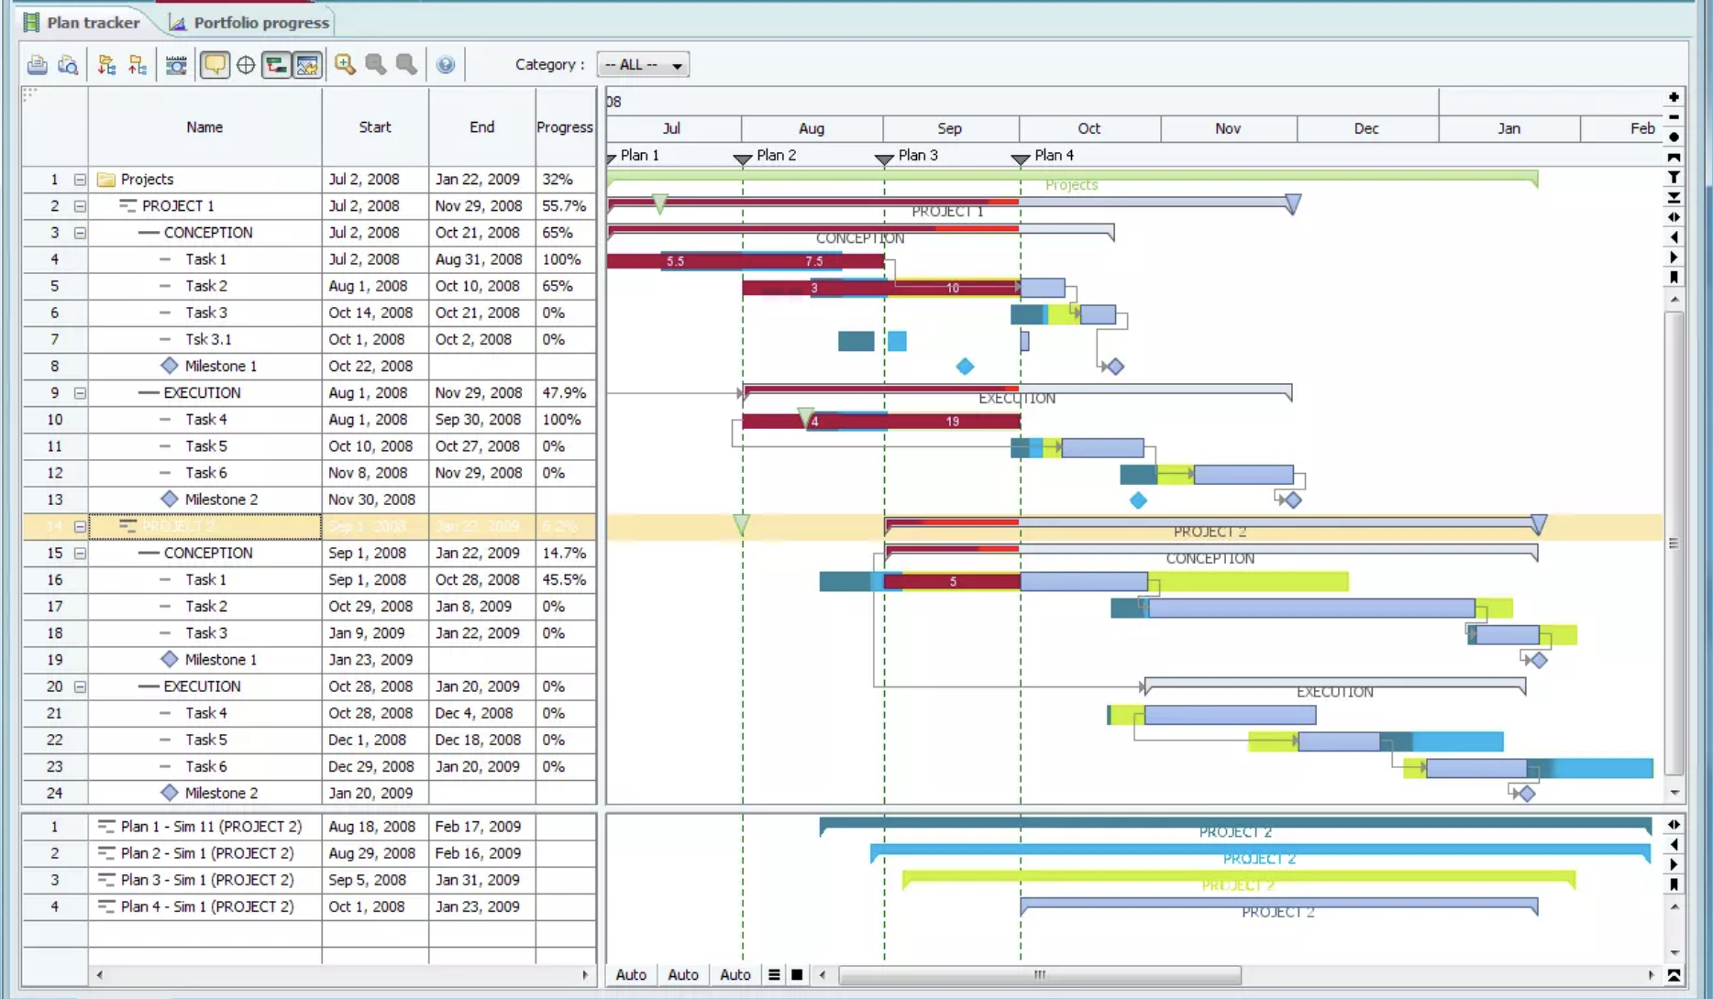This screenshot has height=999, width=1713.
Task: Collapse the Projects root row
Action: click(x=80, y=180)
